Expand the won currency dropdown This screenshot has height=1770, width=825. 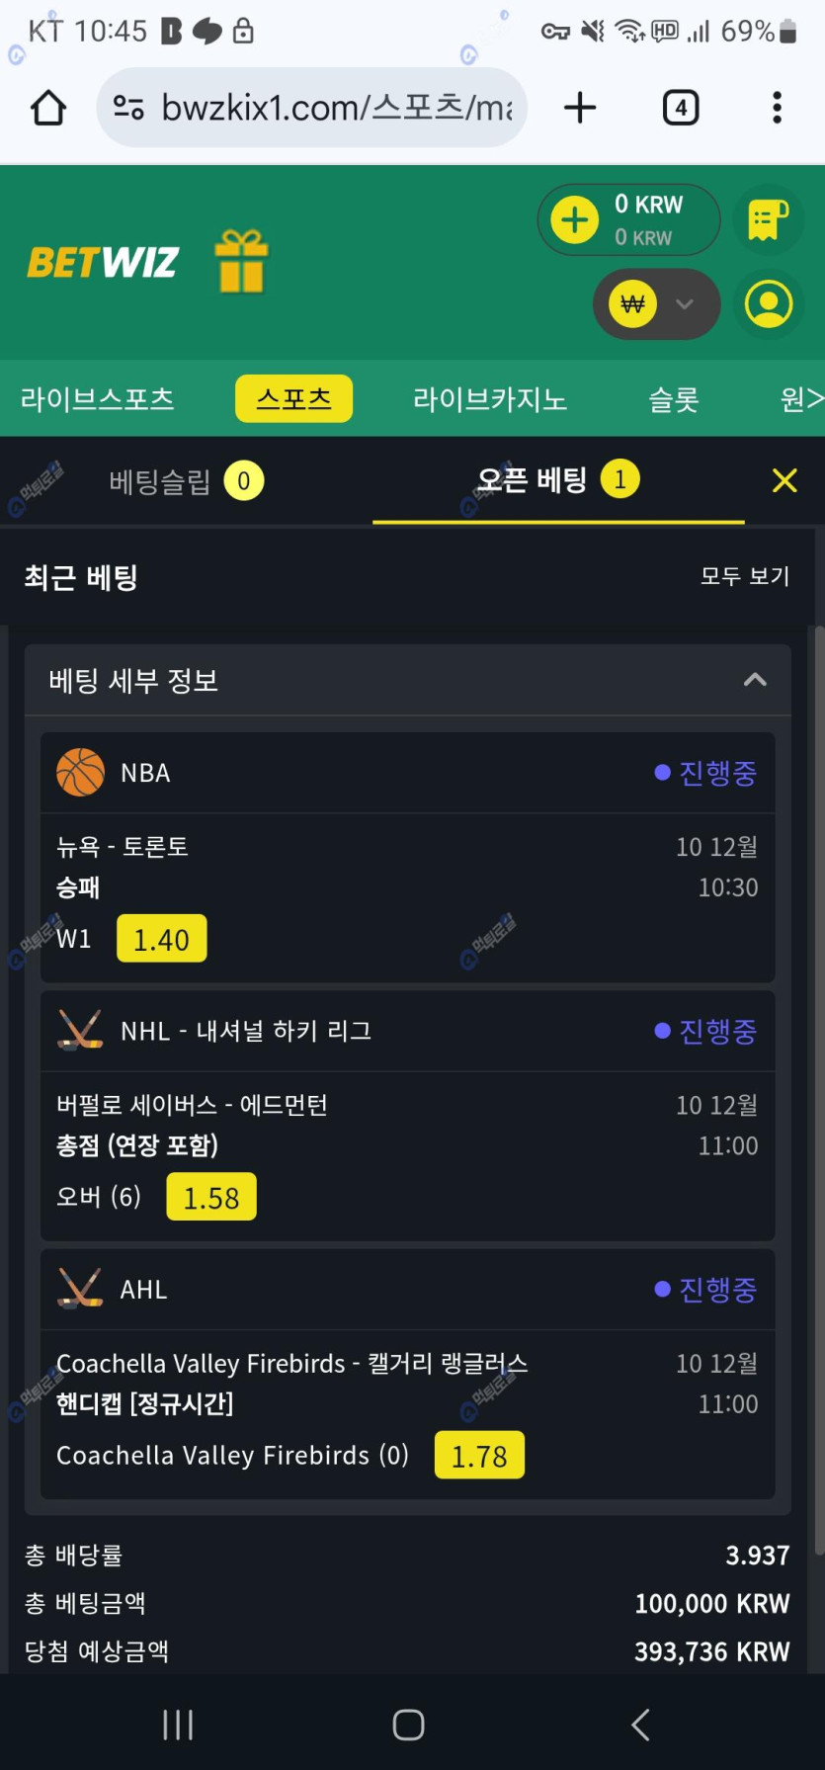coord(684,304)
